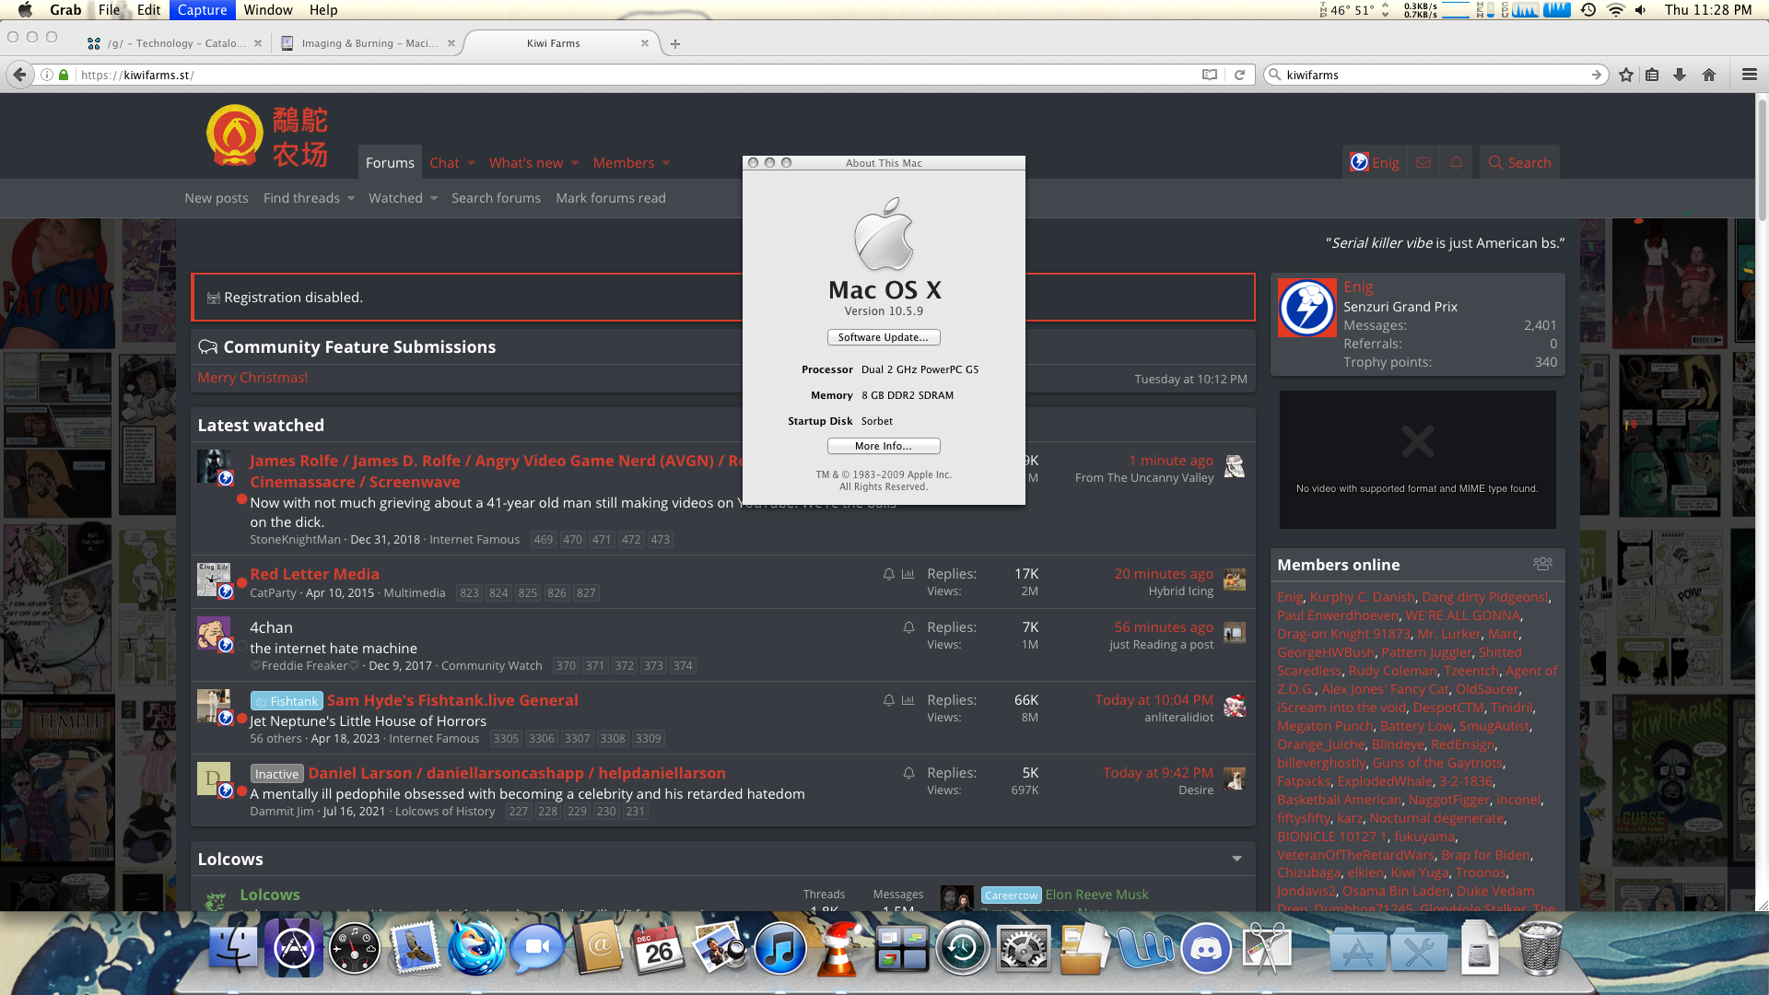1769x995 pixels.
Task: Launch Discord from the Dock
Action: (x=1206, y=949)
